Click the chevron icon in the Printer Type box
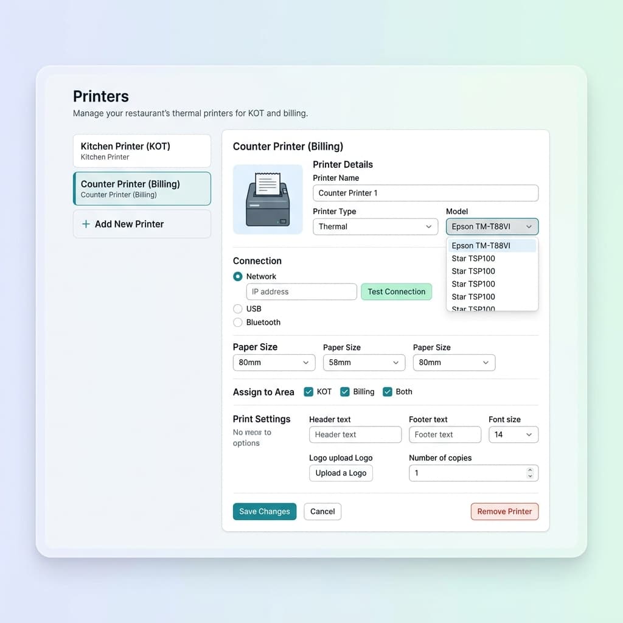The image size is (623, 623). 429,226
